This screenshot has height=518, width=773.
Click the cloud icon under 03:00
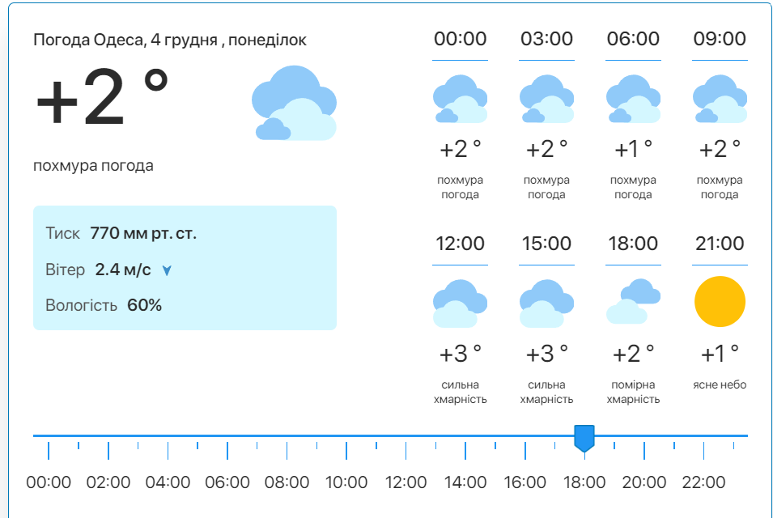coord(546,99)
